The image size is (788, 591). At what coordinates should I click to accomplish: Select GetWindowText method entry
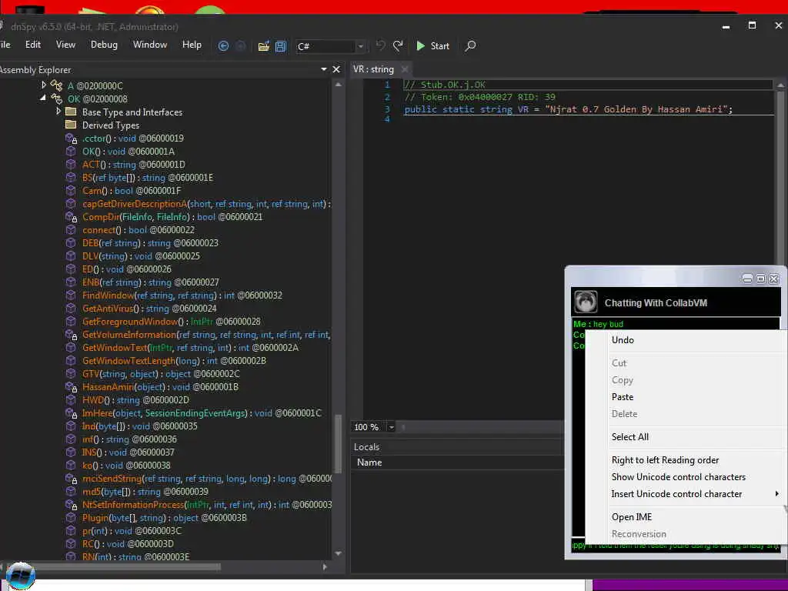(x=191, y=347)
